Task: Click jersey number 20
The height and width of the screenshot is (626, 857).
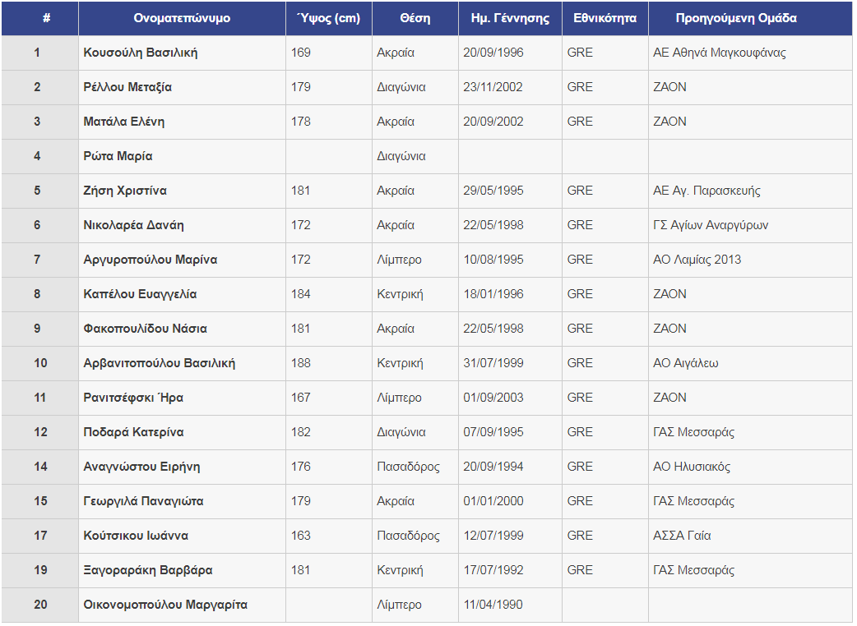Action: point(40,605)
